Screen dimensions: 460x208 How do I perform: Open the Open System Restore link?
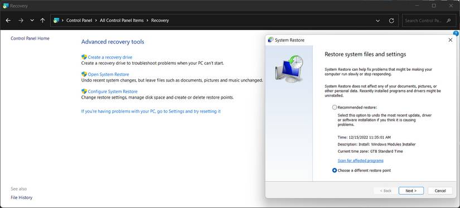tap(108, 74)
